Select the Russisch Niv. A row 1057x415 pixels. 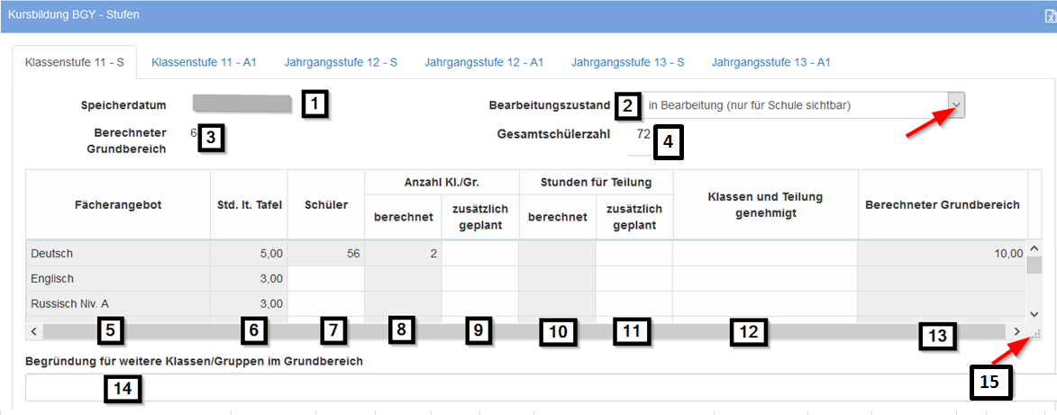pos(117,303)
